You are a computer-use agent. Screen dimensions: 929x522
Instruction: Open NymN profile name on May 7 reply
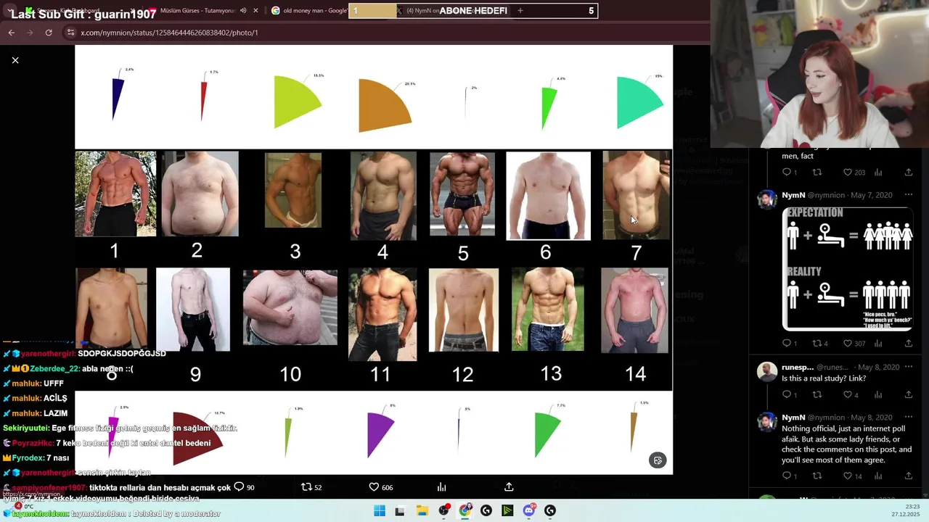[793, 195]
